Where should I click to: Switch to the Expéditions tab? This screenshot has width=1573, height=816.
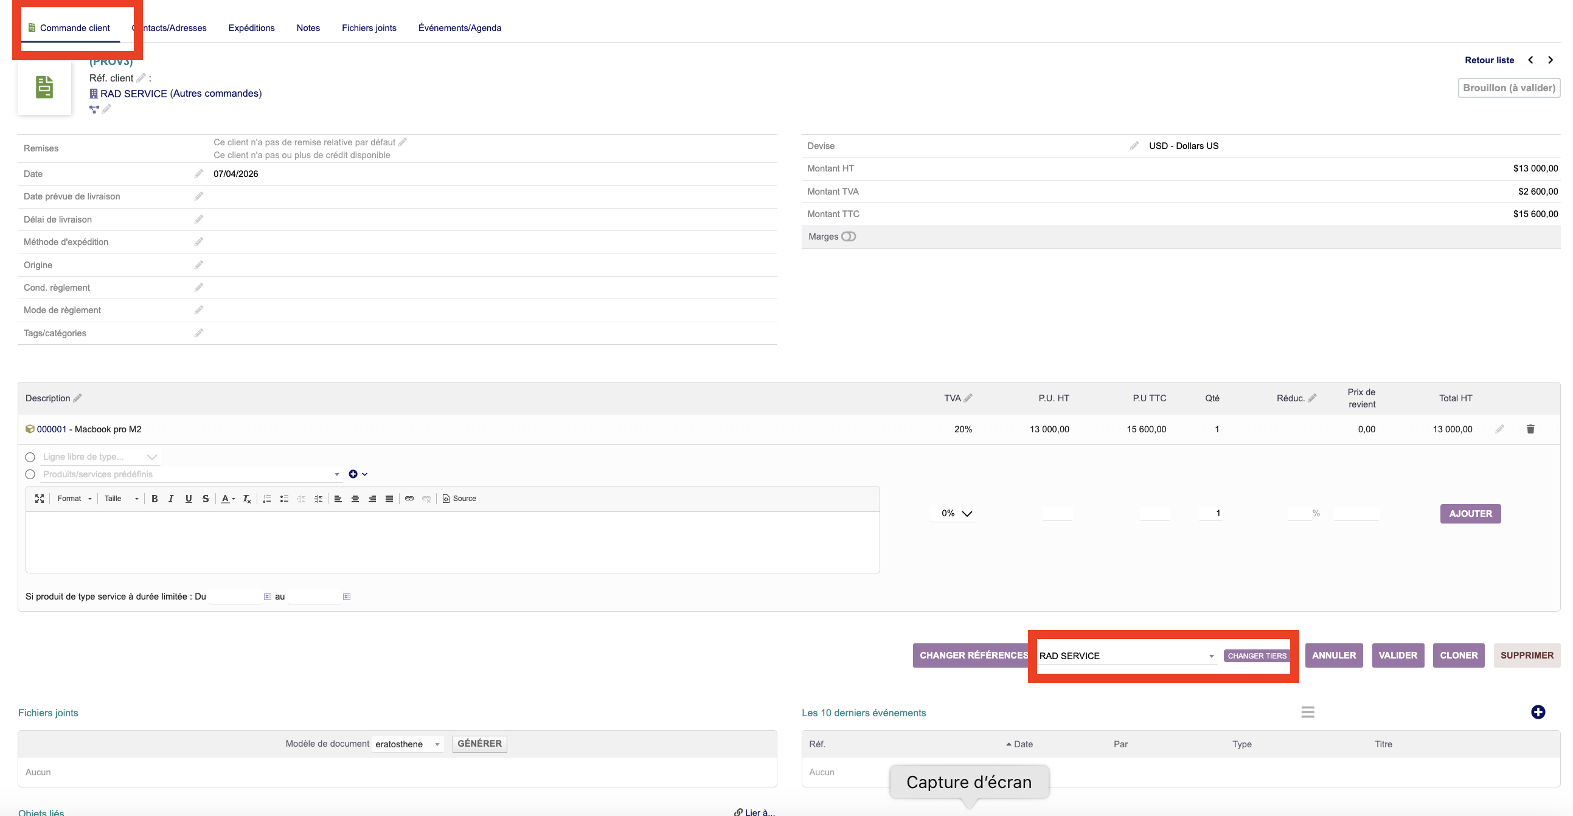coord(251,28)
